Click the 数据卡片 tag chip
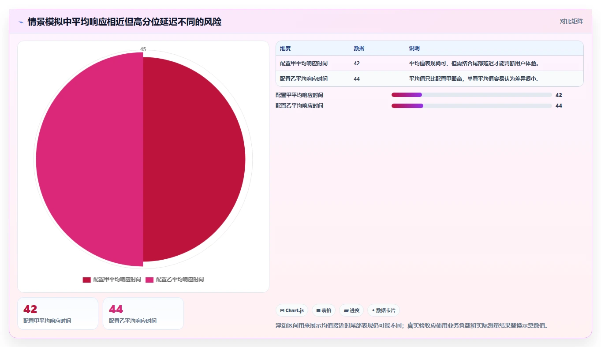The image size is (601, 347). [384, 310]
